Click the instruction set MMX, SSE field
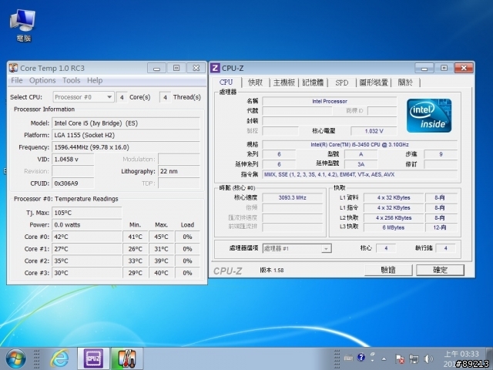Viewport: 493px width, 370px height. pos(360,175)
